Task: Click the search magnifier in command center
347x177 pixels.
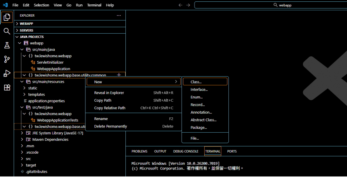Action: click(275, 5)
